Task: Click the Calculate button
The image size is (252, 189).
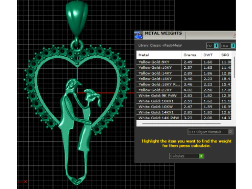Action: tap(186, 156)
